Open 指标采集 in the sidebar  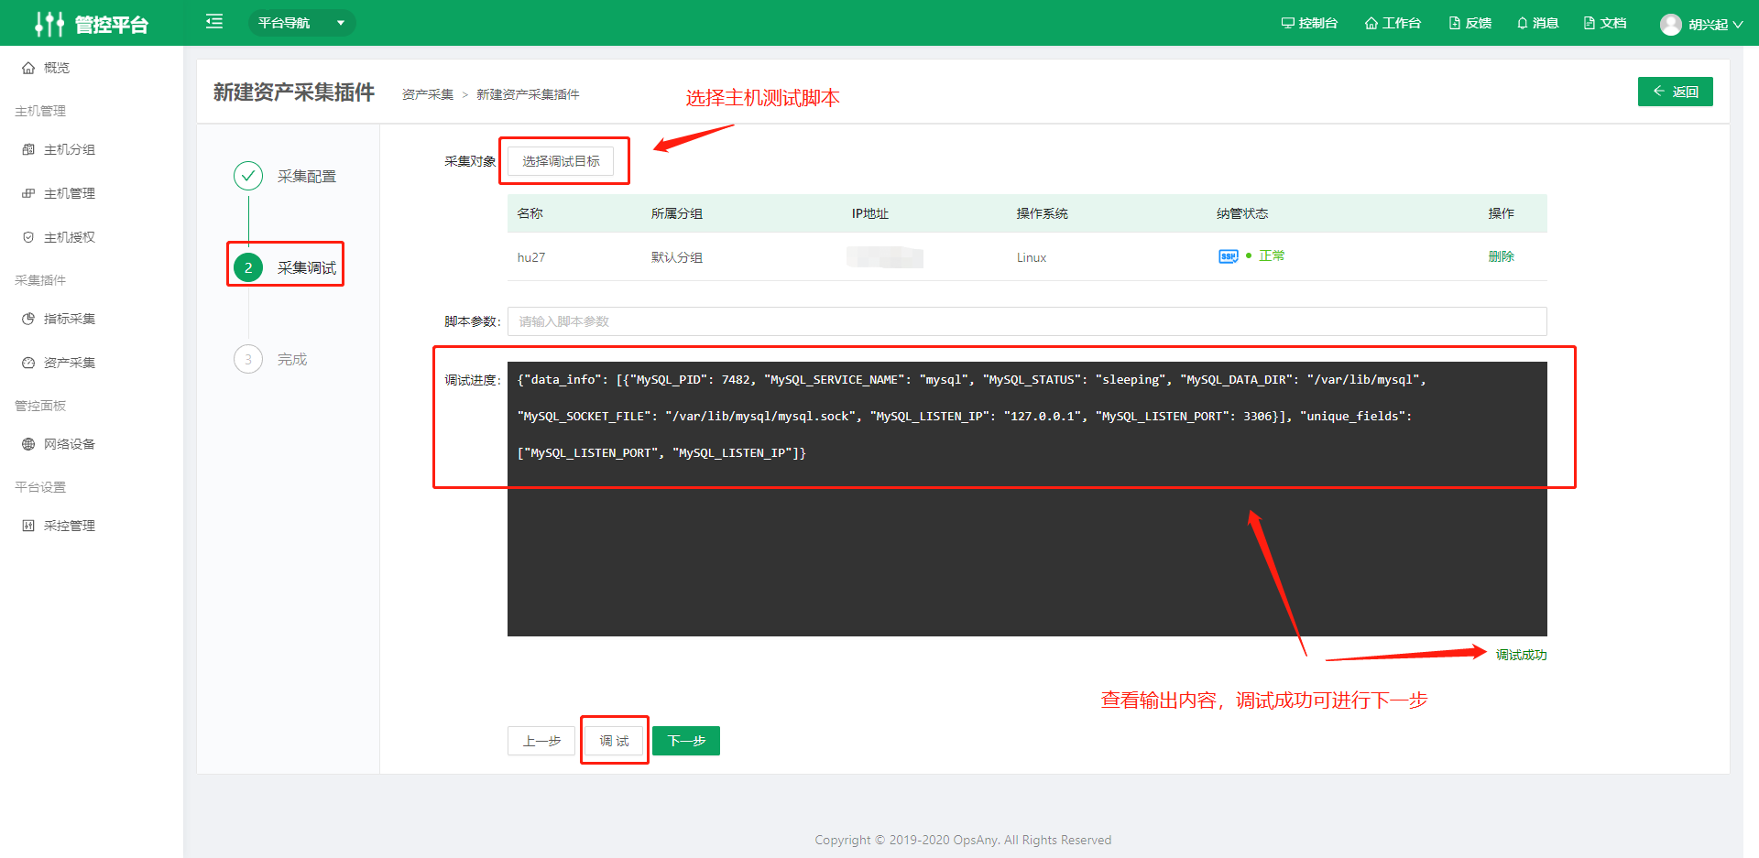[70, 319]
